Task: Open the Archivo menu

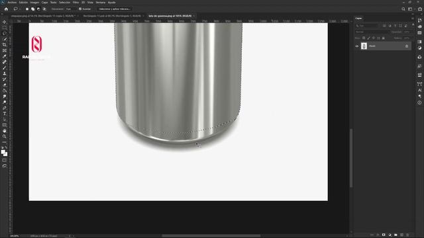Action: pyautogui.click(x=12, y=2)
